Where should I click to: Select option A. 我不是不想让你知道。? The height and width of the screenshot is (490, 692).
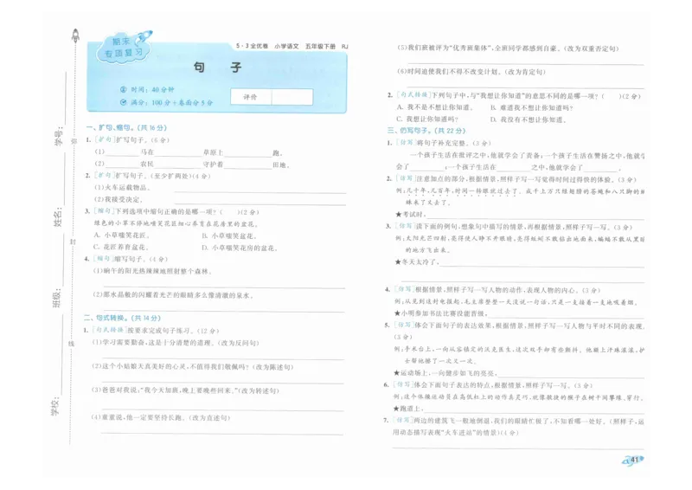tap(435, 107)
